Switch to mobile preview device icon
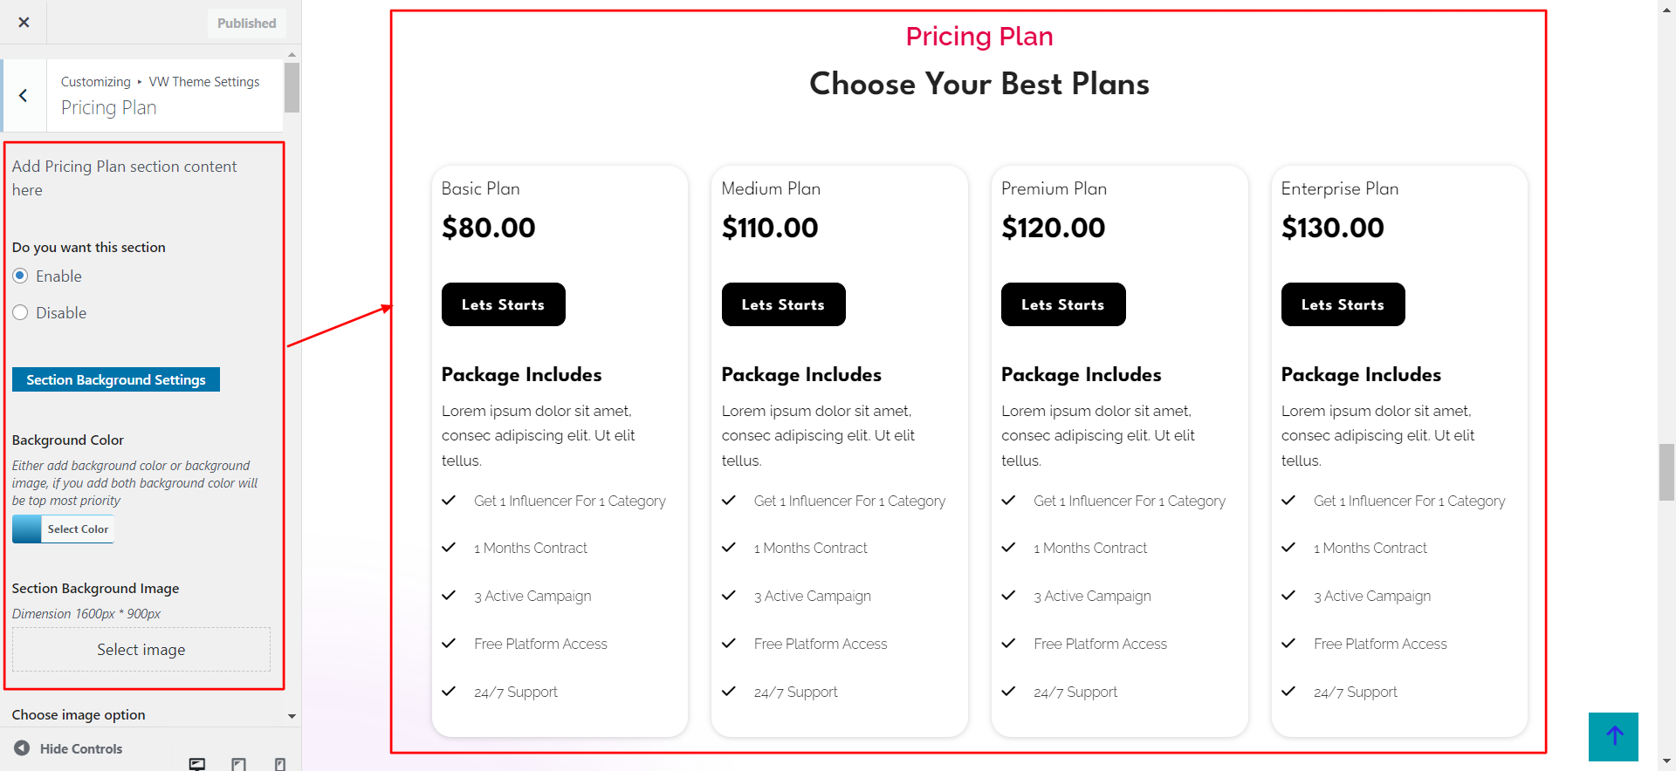This screenshot has height=771, width=1676. click(279, 764)
